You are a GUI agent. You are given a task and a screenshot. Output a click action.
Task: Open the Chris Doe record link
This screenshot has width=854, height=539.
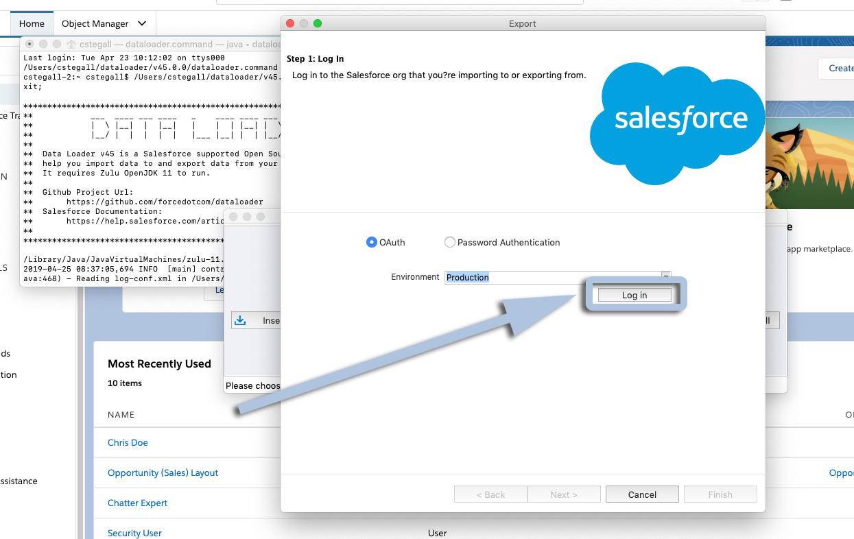128,442
